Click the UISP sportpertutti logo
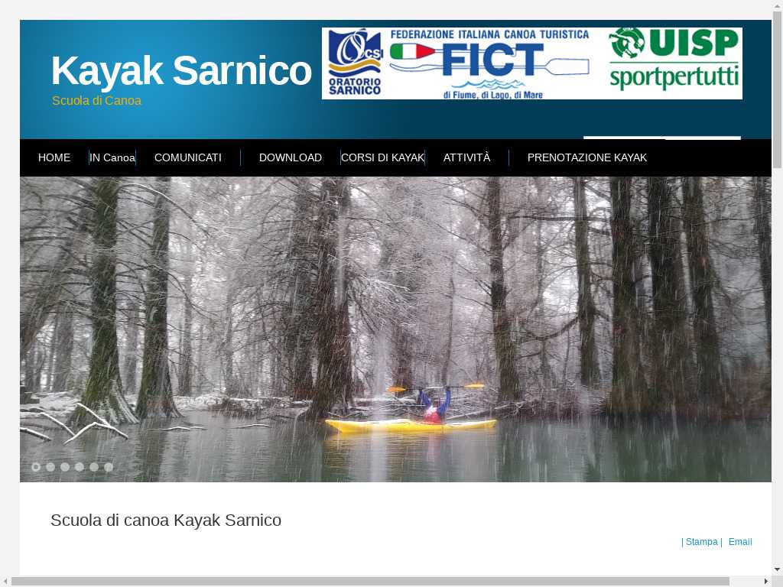 pyautogui.click(x=674, y=60)
